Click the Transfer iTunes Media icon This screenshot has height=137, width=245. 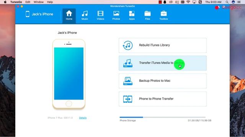coord(128,63)
